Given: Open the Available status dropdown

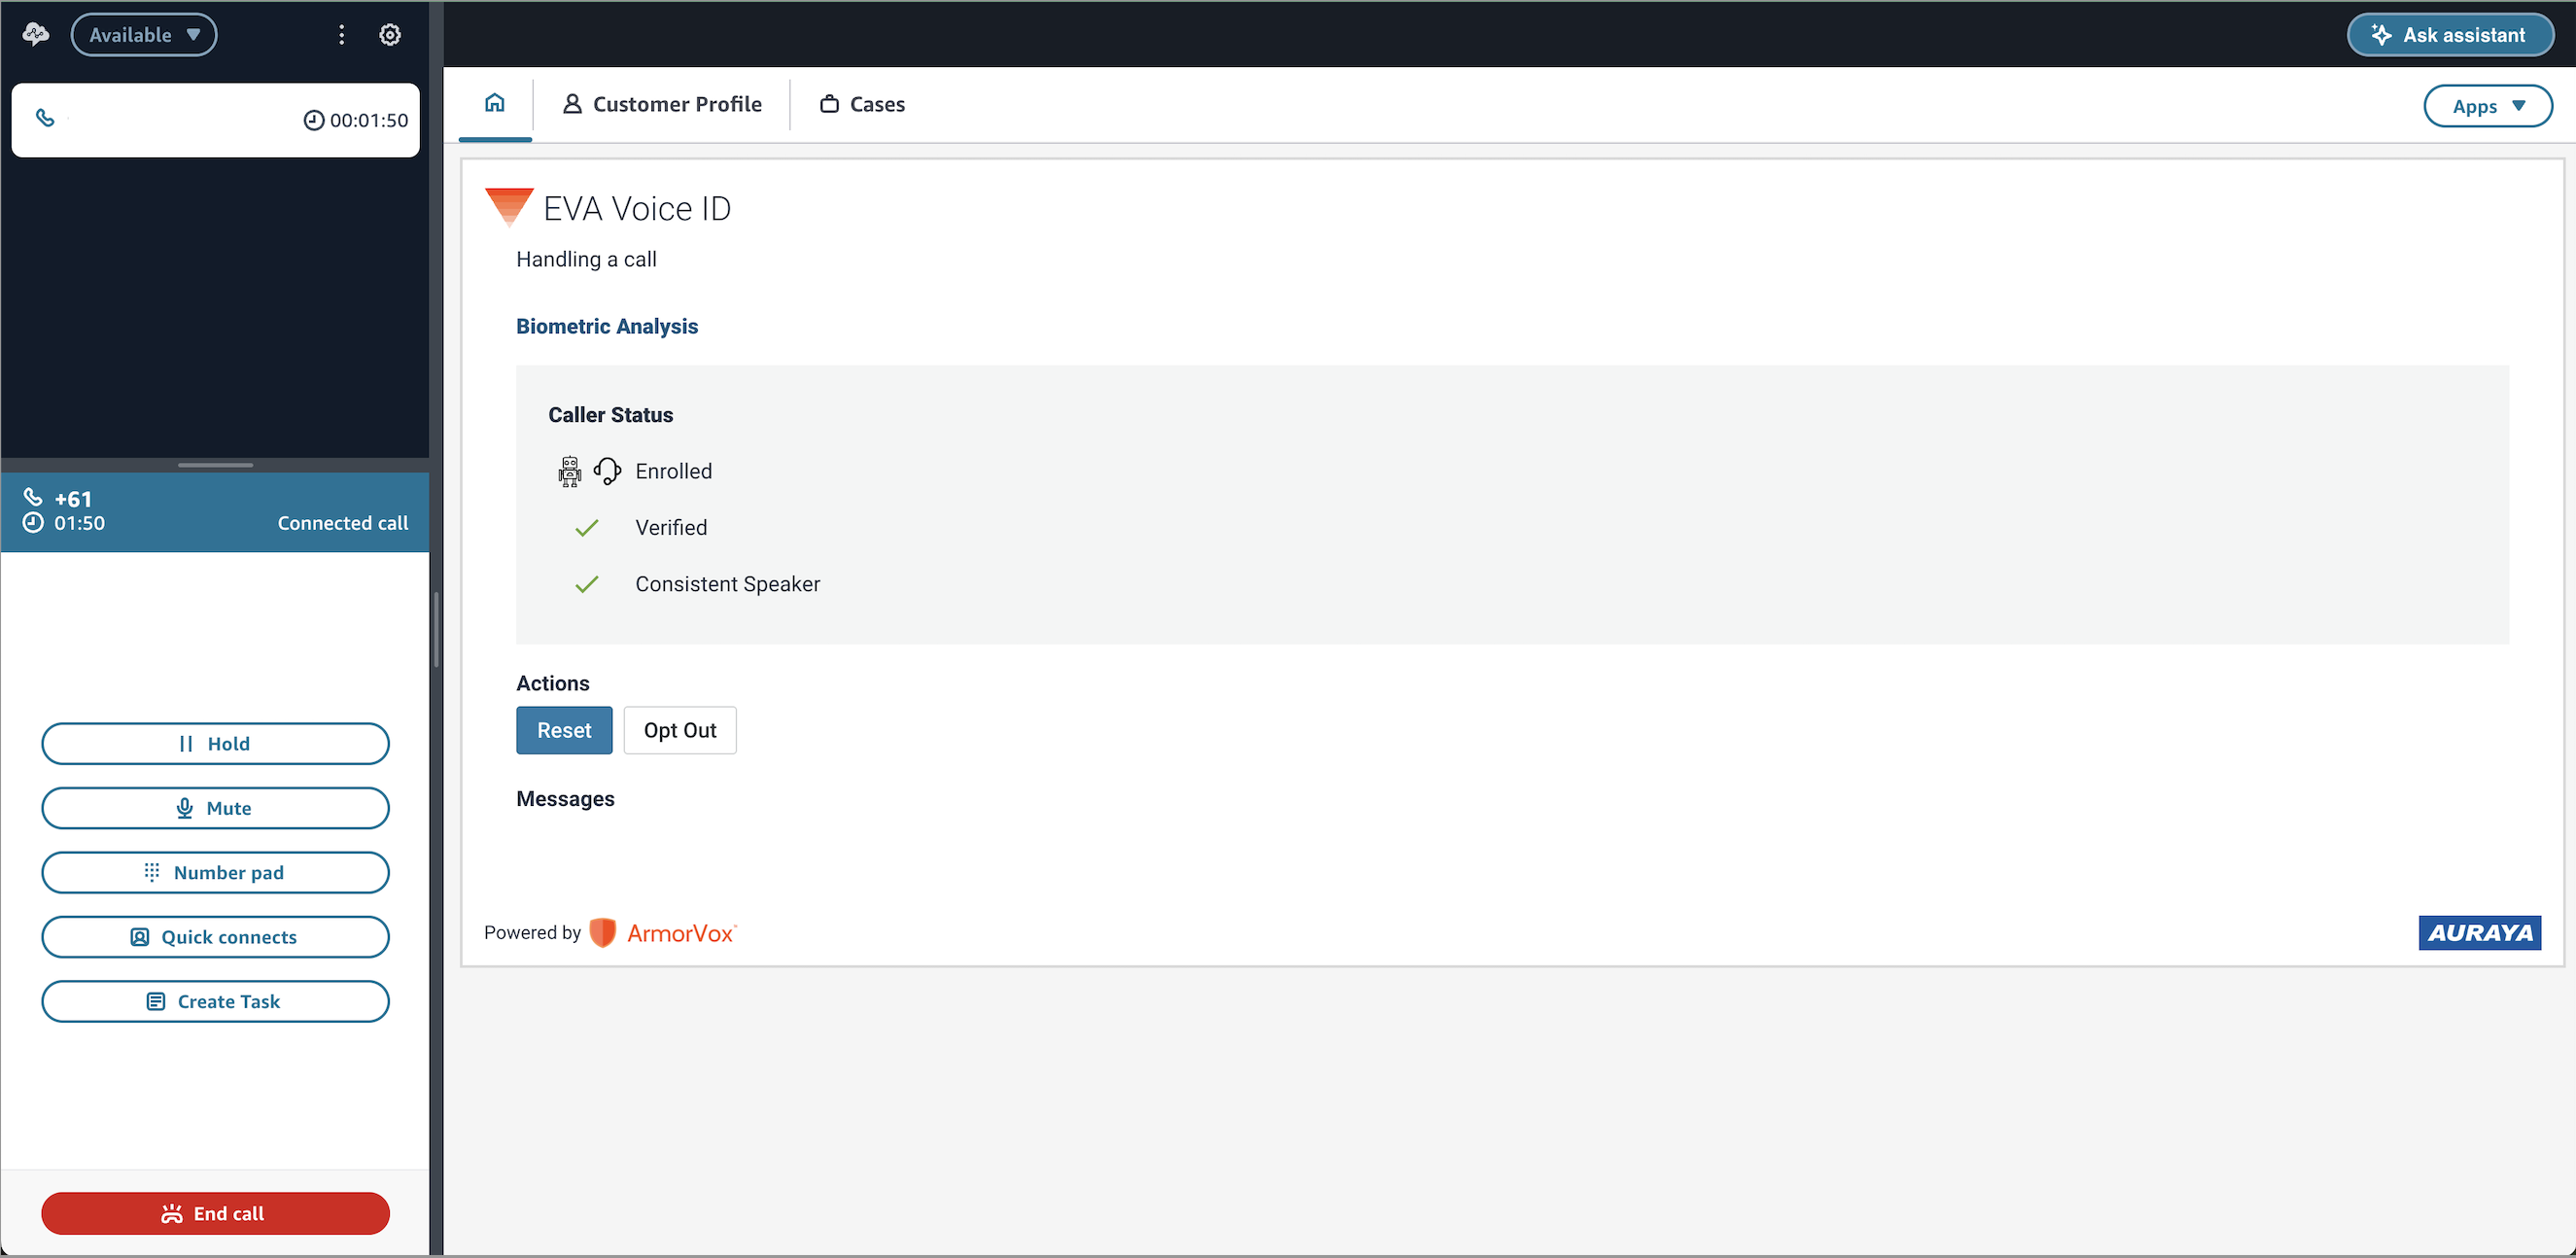Looking at the screenshot, I should 144,35.
